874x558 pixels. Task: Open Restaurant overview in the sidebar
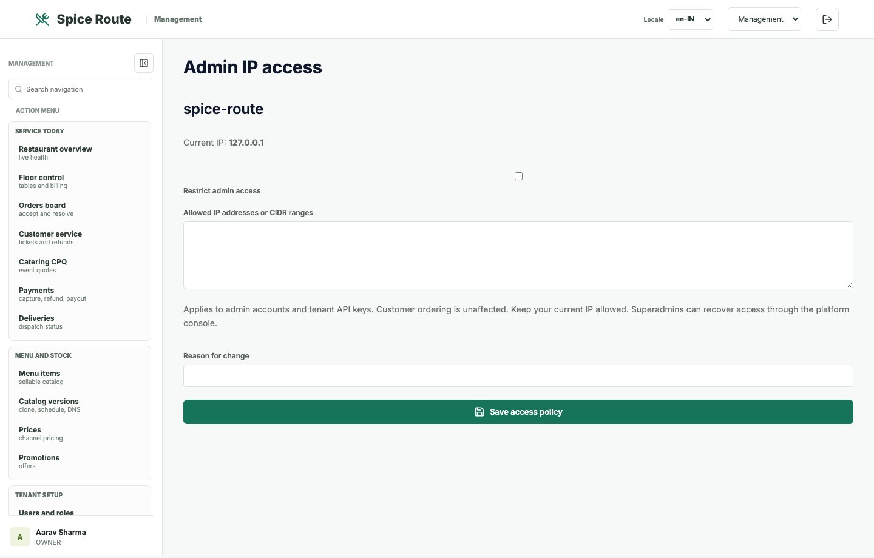click(80, 153)
